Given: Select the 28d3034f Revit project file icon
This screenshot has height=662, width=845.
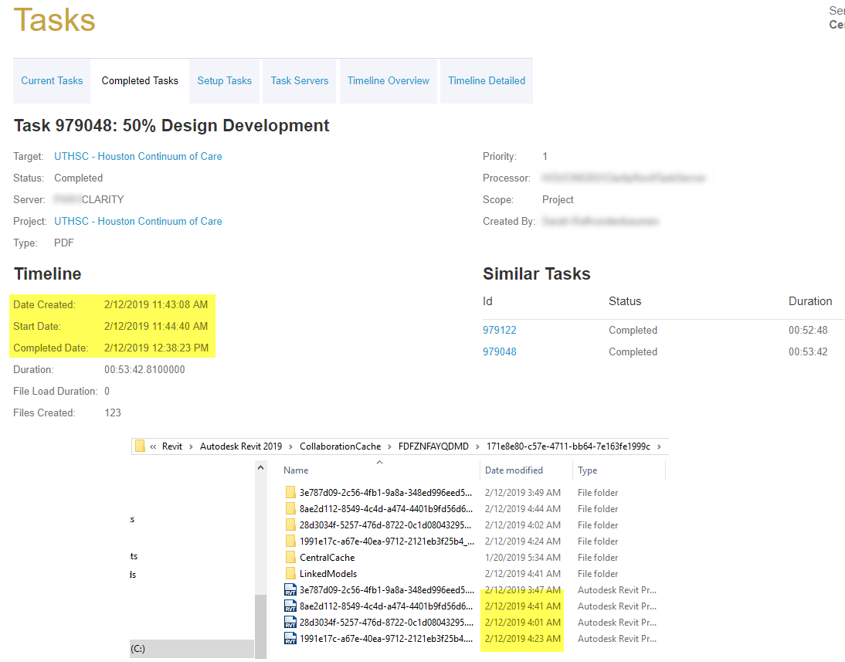Looking at the screenshot, I should coord(290,623).
